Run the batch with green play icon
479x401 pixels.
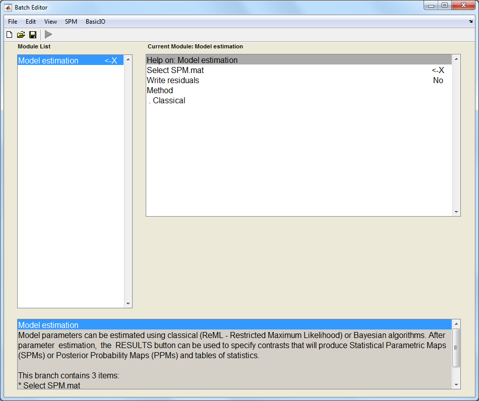[48, 35]
